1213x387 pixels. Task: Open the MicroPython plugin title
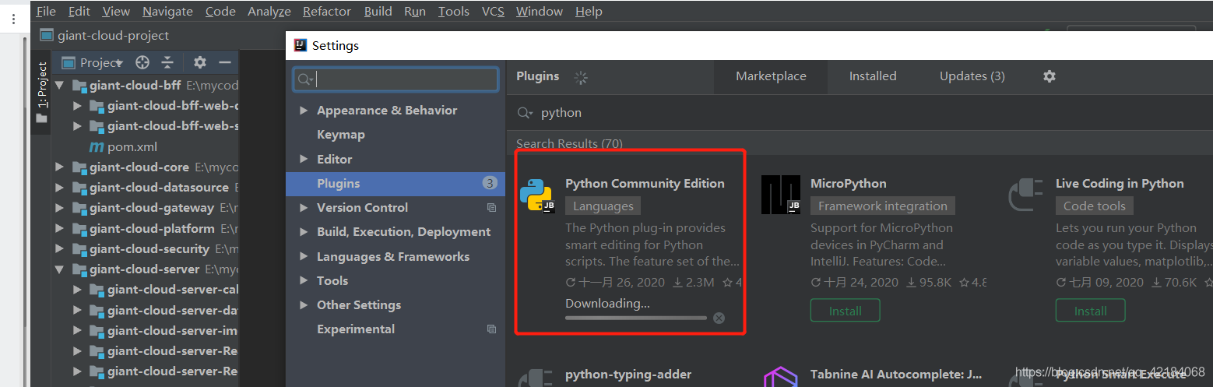[848, 184]
